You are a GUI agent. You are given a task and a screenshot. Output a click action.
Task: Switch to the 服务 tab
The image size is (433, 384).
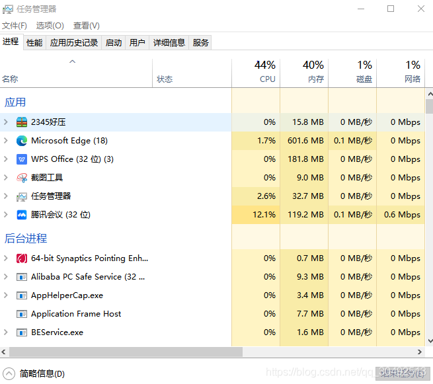point(200,43)
